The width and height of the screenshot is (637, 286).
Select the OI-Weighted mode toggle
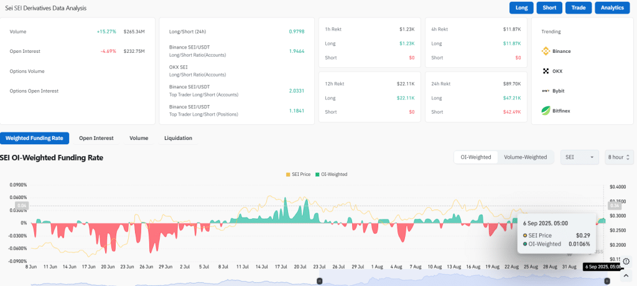[475, 157]
